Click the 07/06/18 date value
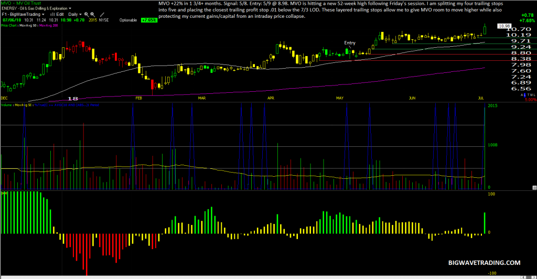Image resolution: width=537 pixels, height=279 pixels. tap(12, 20)
